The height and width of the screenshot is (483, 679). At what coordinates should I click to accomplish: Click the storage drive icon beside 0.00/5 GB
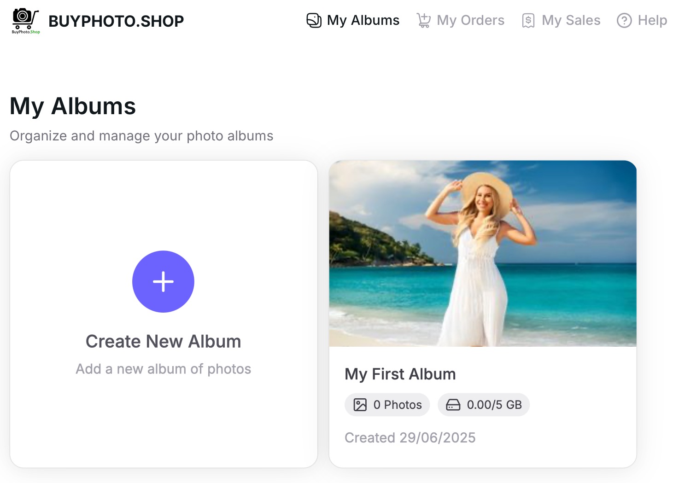click(453, 405)
